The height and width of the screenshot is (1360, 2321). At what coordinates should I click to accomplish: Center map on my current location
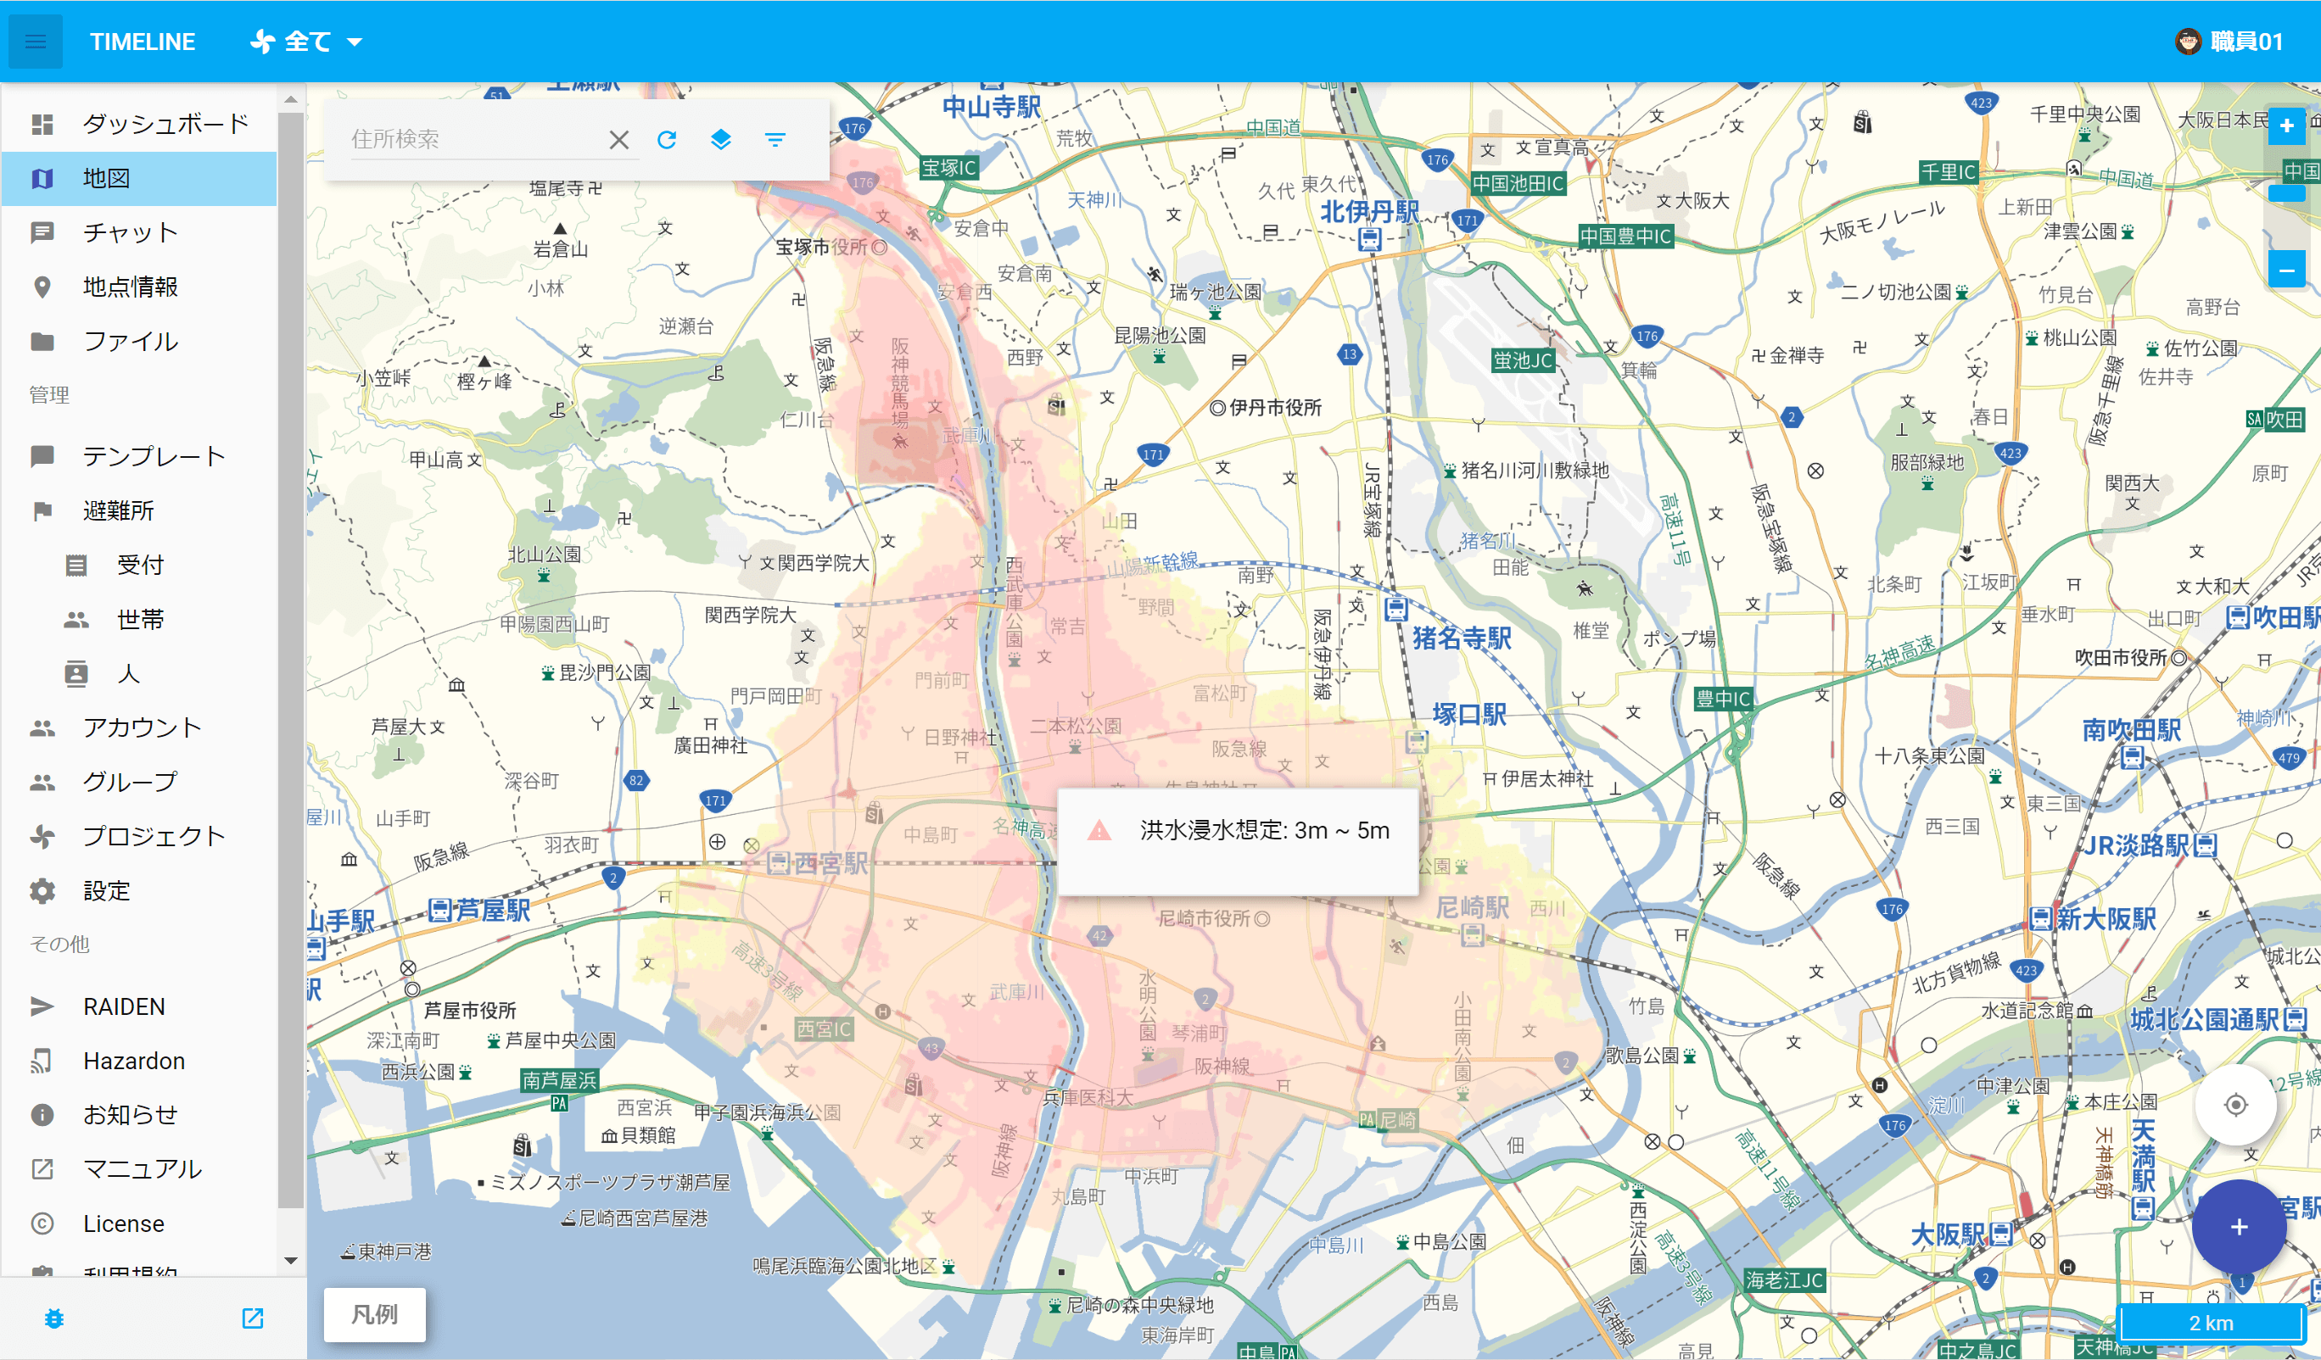2236,1104
